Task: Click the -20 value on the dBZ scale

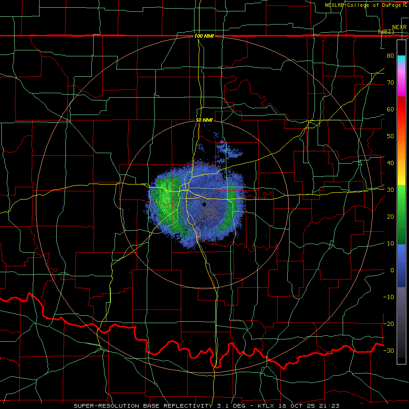Action: pos(389,324)
